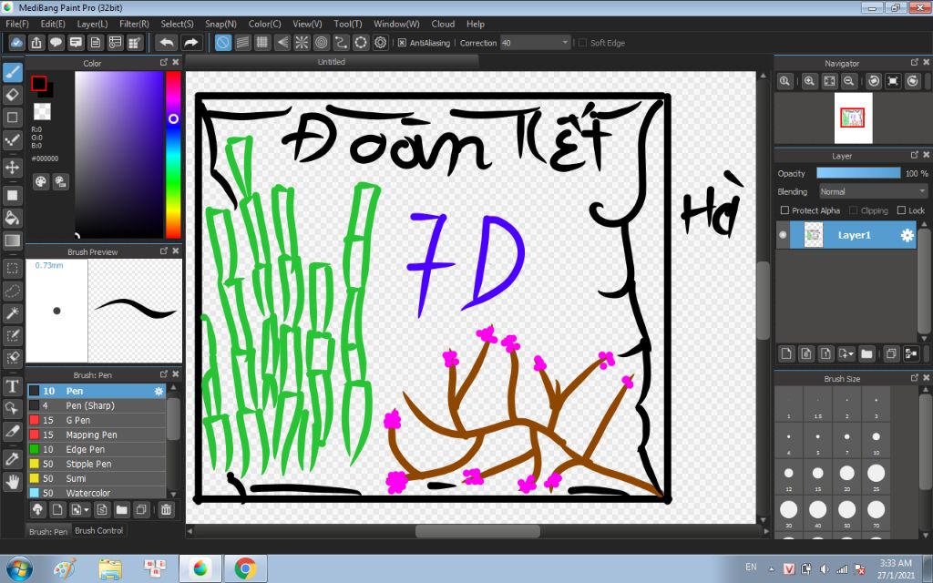Screen dimensions: 933x583
Task: Open Layer1 settings gear
Action: coord(907,236)
